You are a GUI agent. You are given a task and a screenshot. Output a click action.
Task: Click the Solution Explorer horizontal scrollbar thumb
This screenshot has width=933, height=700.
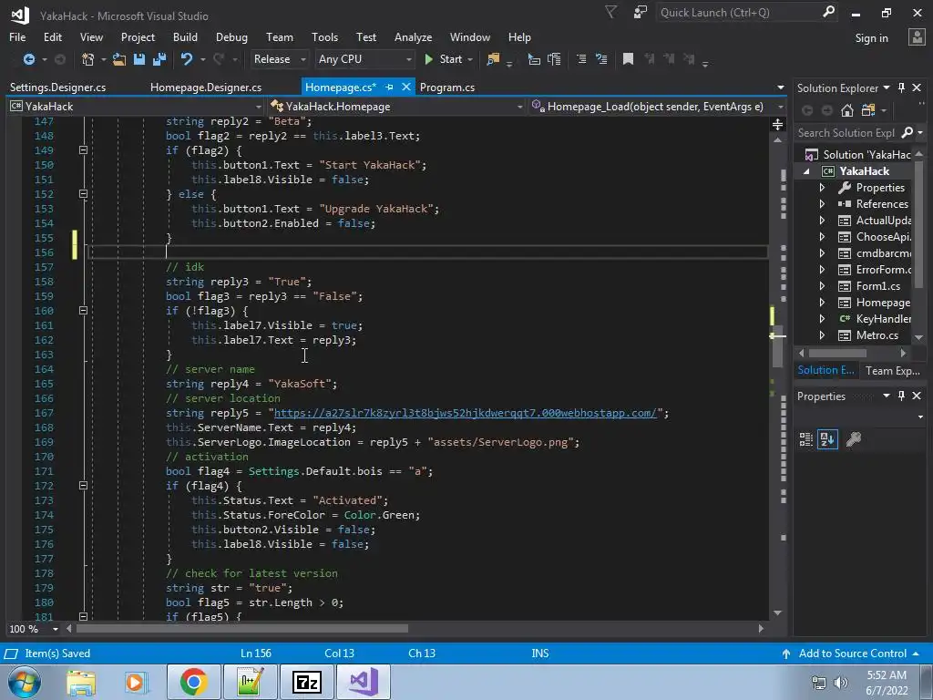coord(838,353)
